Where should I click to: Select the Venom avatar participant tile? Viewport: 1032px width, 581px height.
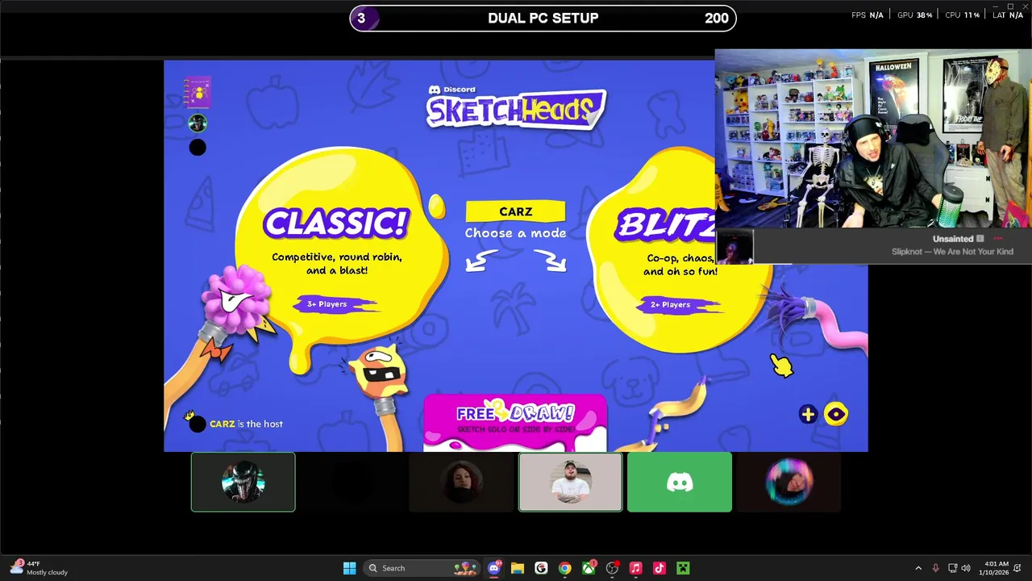[243, 482]
